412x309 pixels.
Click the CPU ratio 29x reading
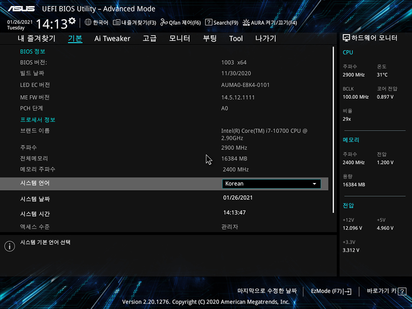[346, 119]
